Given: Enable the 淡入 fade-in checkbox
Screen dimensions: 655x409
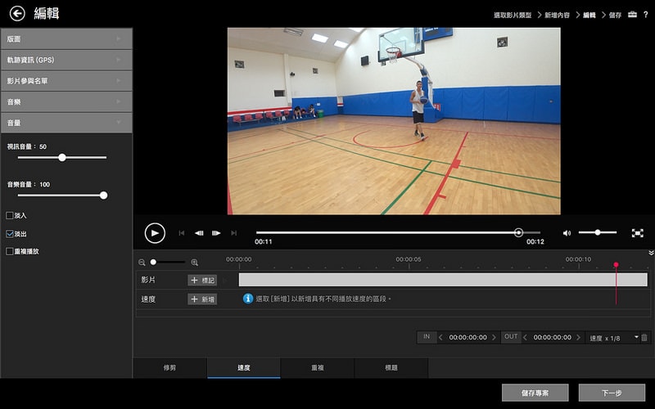Looking at the screenshot, I should pyautogui.click(x=10, y=216).
